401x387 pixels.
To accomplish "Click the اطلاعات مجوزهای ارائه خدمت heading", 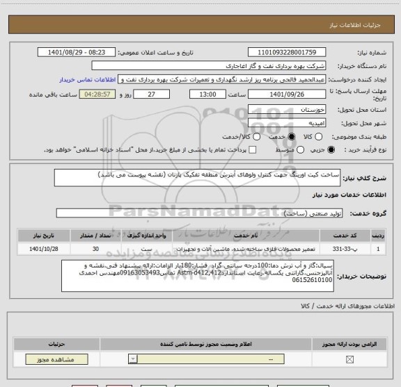I will (348, 306).
